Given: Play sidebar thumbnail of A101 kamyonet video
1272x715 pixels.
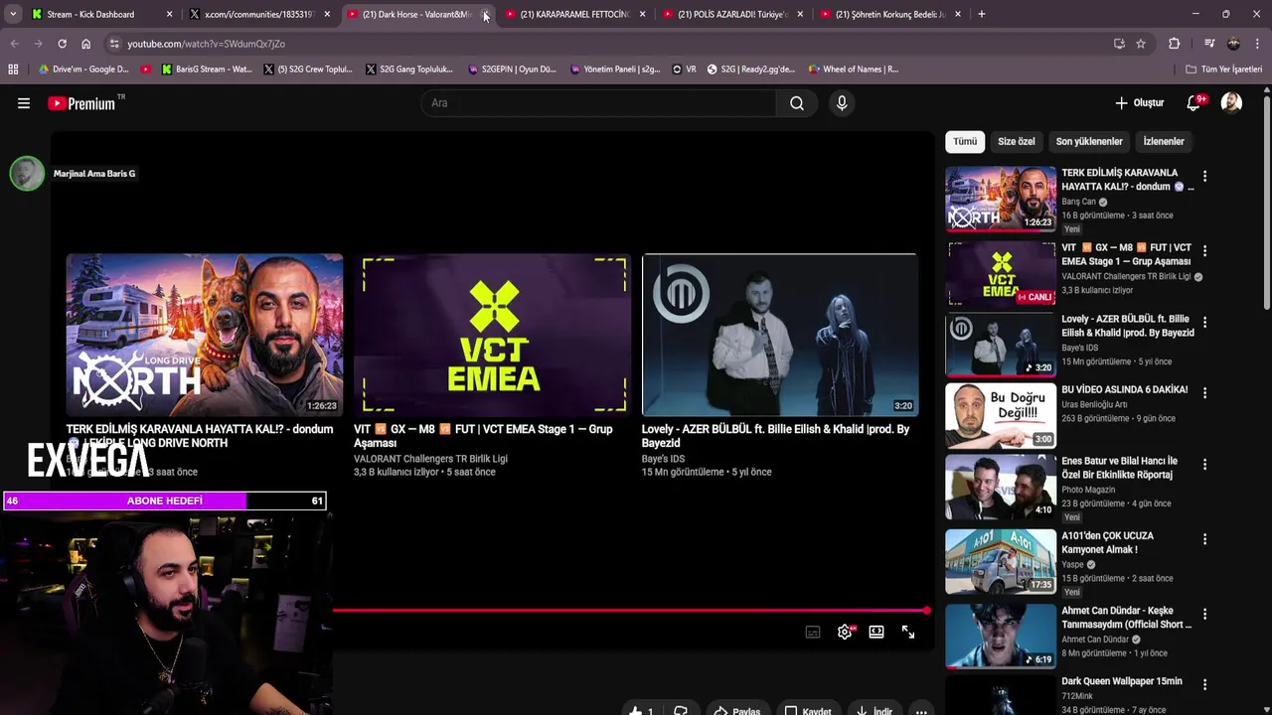Looking at the screenshot, I should [x=1001, y=561].
